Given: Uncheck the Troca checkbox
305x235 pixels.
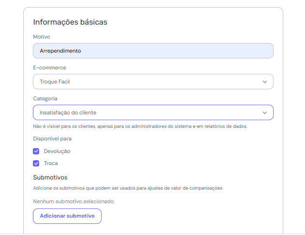Looking at the screenshot, I should click(x=36, y=163).
